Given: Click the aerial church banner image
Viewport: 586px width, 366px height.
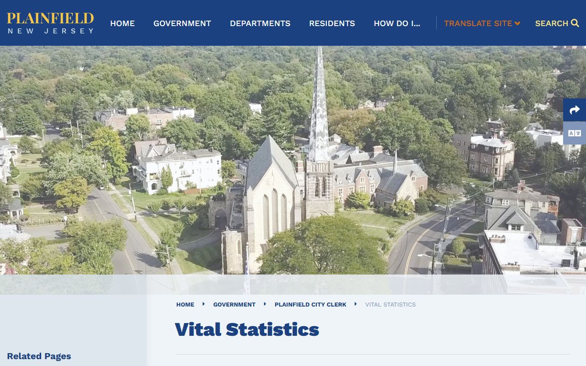Looking at the screenshot, I should coord(293,170).
